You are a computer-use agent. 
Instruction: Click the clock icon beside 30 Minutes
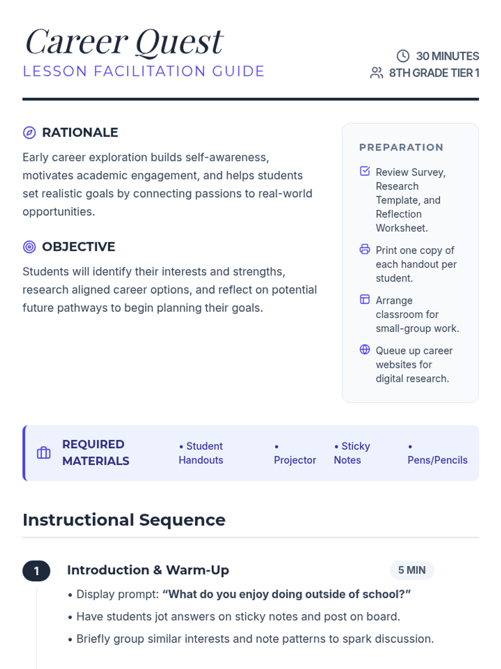click(x=403, y=56)
